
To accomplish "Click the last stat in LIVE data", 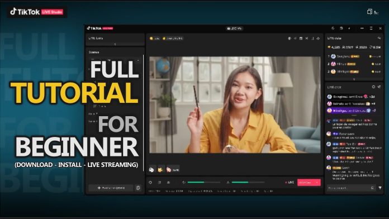I will pyautogui.click(x=375, y=47).
